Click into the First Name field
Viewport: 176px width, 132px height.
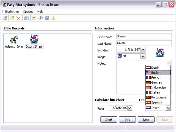pyautogui.click(x=144, y=36)
